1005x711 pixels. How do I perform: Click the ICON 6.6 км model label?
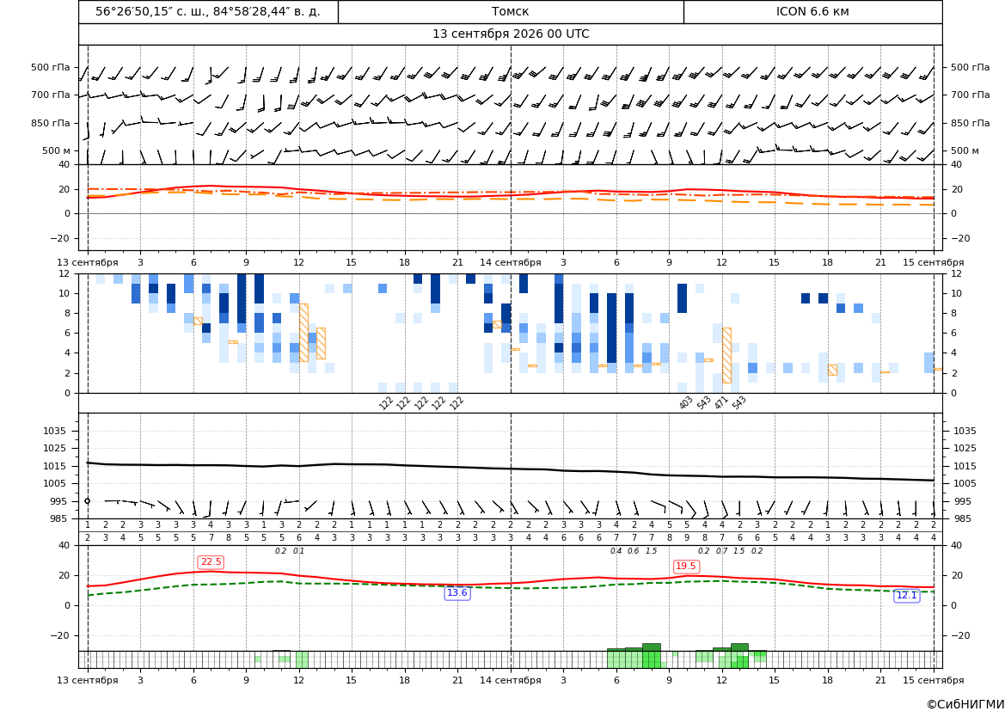point(812,11)
